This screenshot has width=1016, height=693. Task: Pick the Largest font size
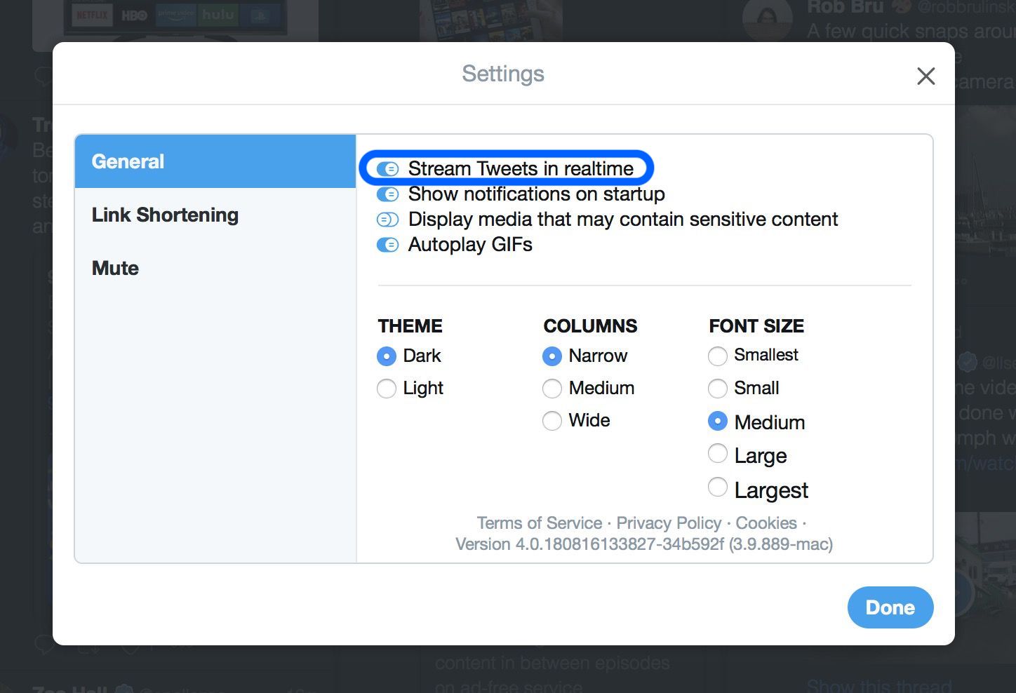tap(717, 487)
